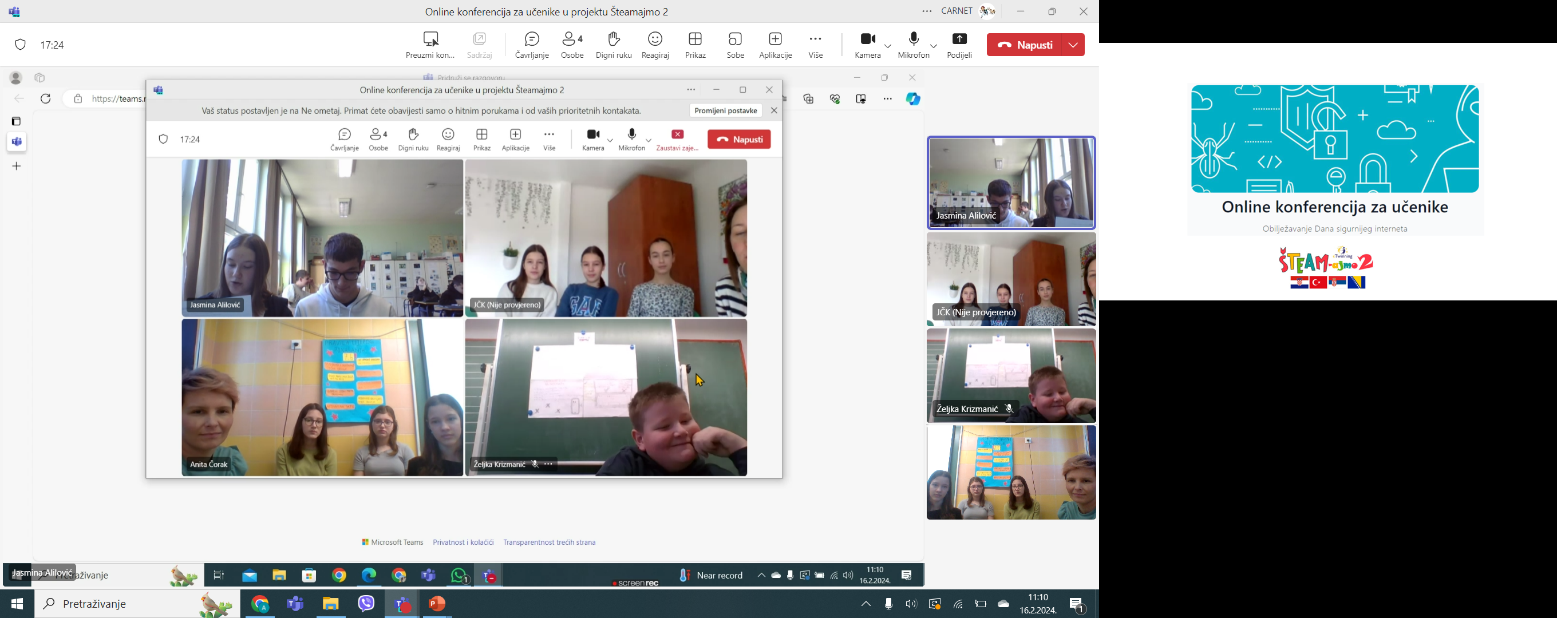Viewport: 1557px width, 618px height.
Task: Click Pretraživanje search box on bottom taskbar
Action: (137, 604)
